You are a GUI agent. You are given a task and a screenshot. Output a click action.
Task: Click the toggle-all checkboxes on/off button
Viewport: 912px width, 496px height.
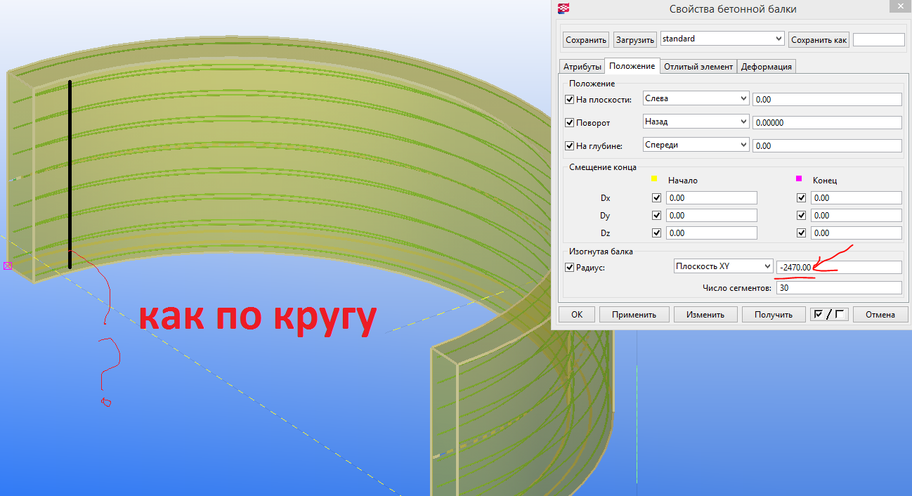pos(829,315)
